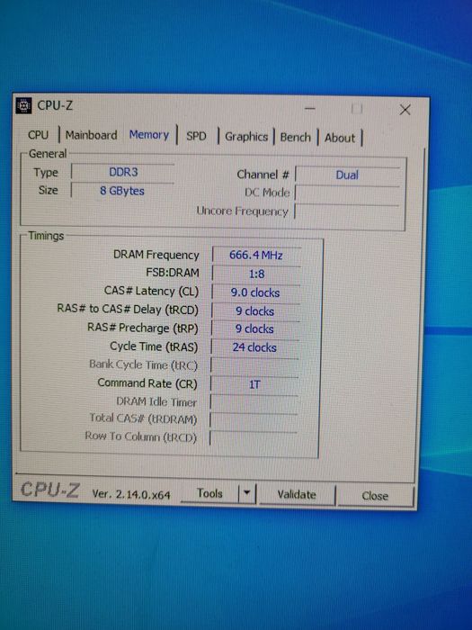
Task: Click the empty DRAM Idle Timer field
Action: [254, 403]
